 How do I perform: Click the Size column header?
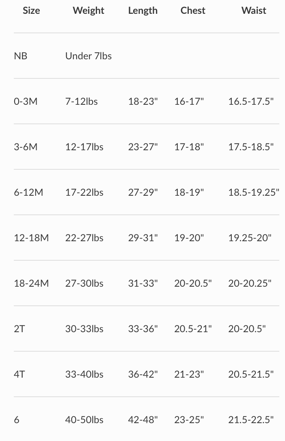coord(31,11)
